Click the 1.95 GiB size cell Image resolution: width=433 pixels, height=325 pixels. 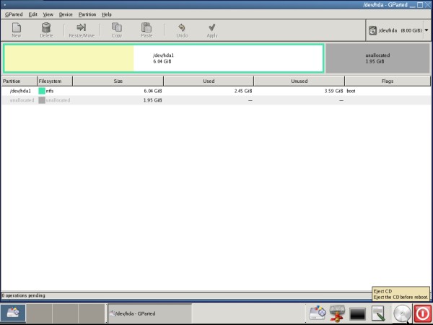[152, 100]
